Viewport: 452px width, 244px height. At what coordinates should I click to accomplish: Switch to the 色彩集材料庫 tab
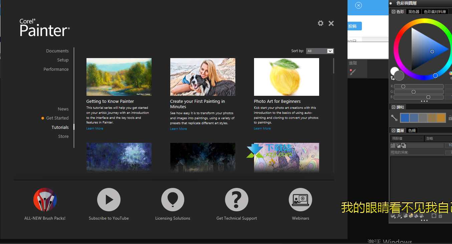(435, 12)
